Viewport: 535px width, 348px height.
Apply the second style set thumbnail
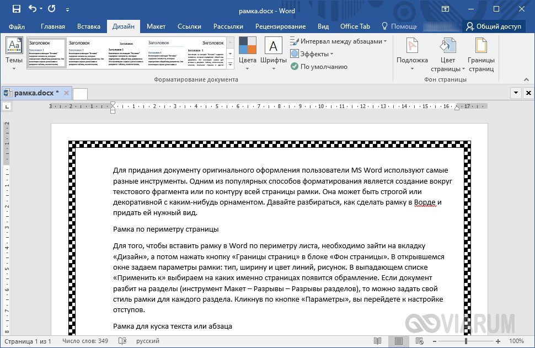[x=86, y=53]
